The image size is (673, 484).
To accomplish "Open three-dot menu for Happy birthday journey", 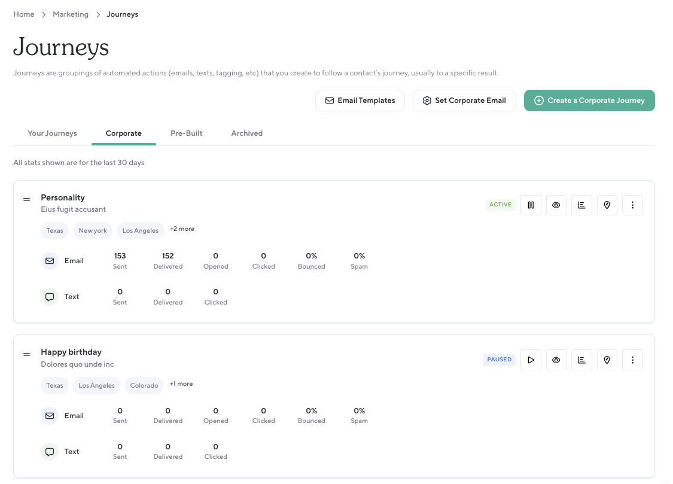I will (x=632, y=360).
